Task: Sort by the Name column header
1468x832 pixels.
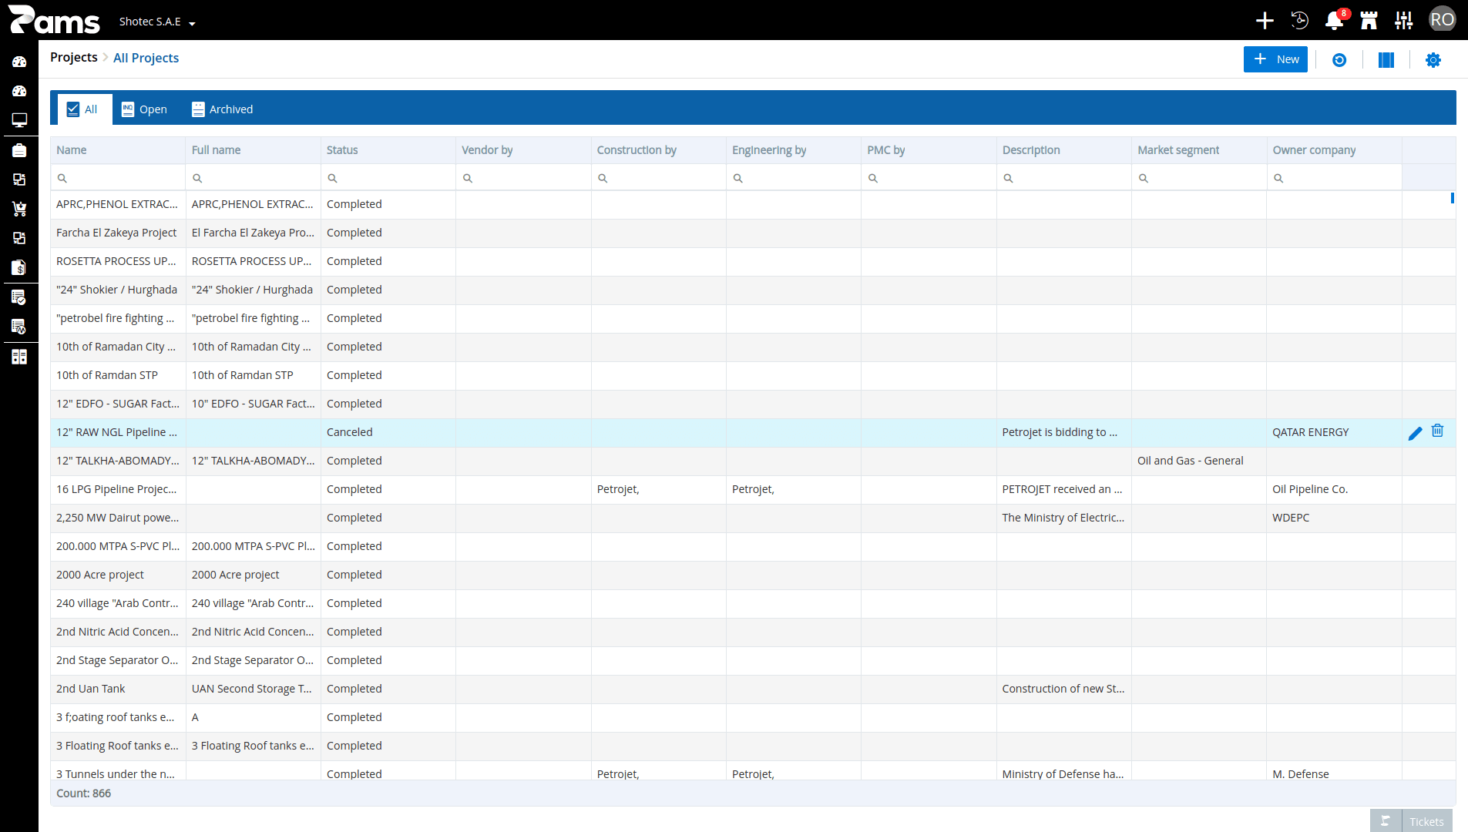Action: coord(118,150)
